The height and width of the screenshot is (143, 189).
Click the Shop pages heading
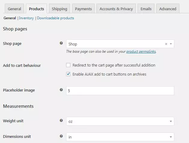15,29
